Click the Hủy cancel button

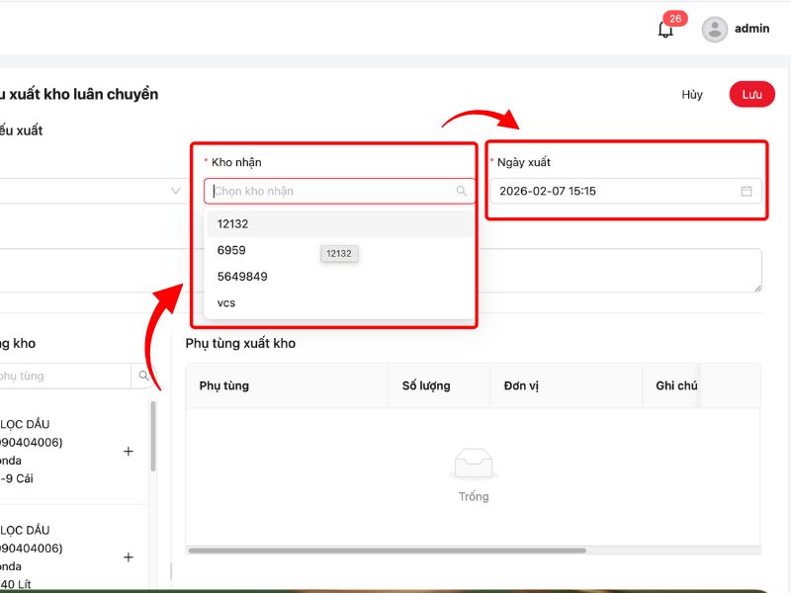pos(692,95)
